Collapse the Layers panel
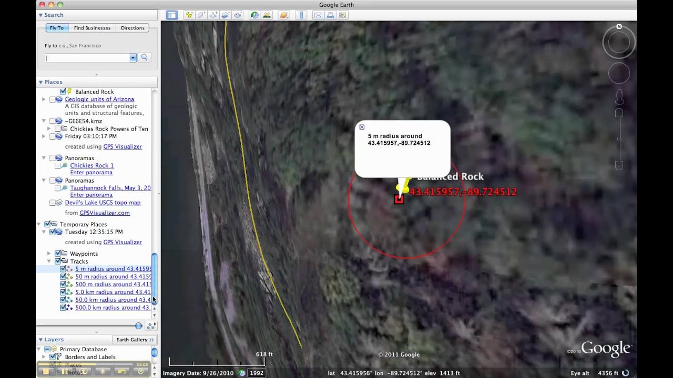This screenshot has height=378, width=673. 40,340
